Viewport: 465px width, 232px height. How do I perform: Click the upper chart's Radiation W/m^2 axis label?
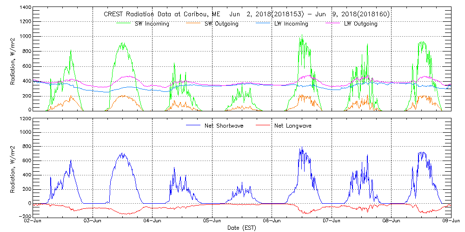(13, 67)
